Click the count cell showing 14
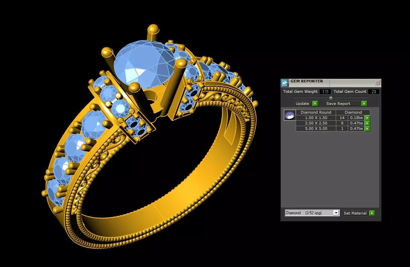This screenshot has height=267, width=410. [x=342, y=118]
